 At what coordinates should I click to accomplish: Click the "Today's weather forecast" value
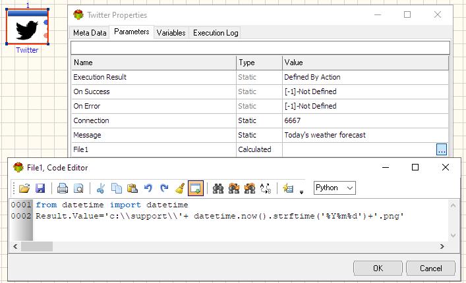(x=325, y=136)
